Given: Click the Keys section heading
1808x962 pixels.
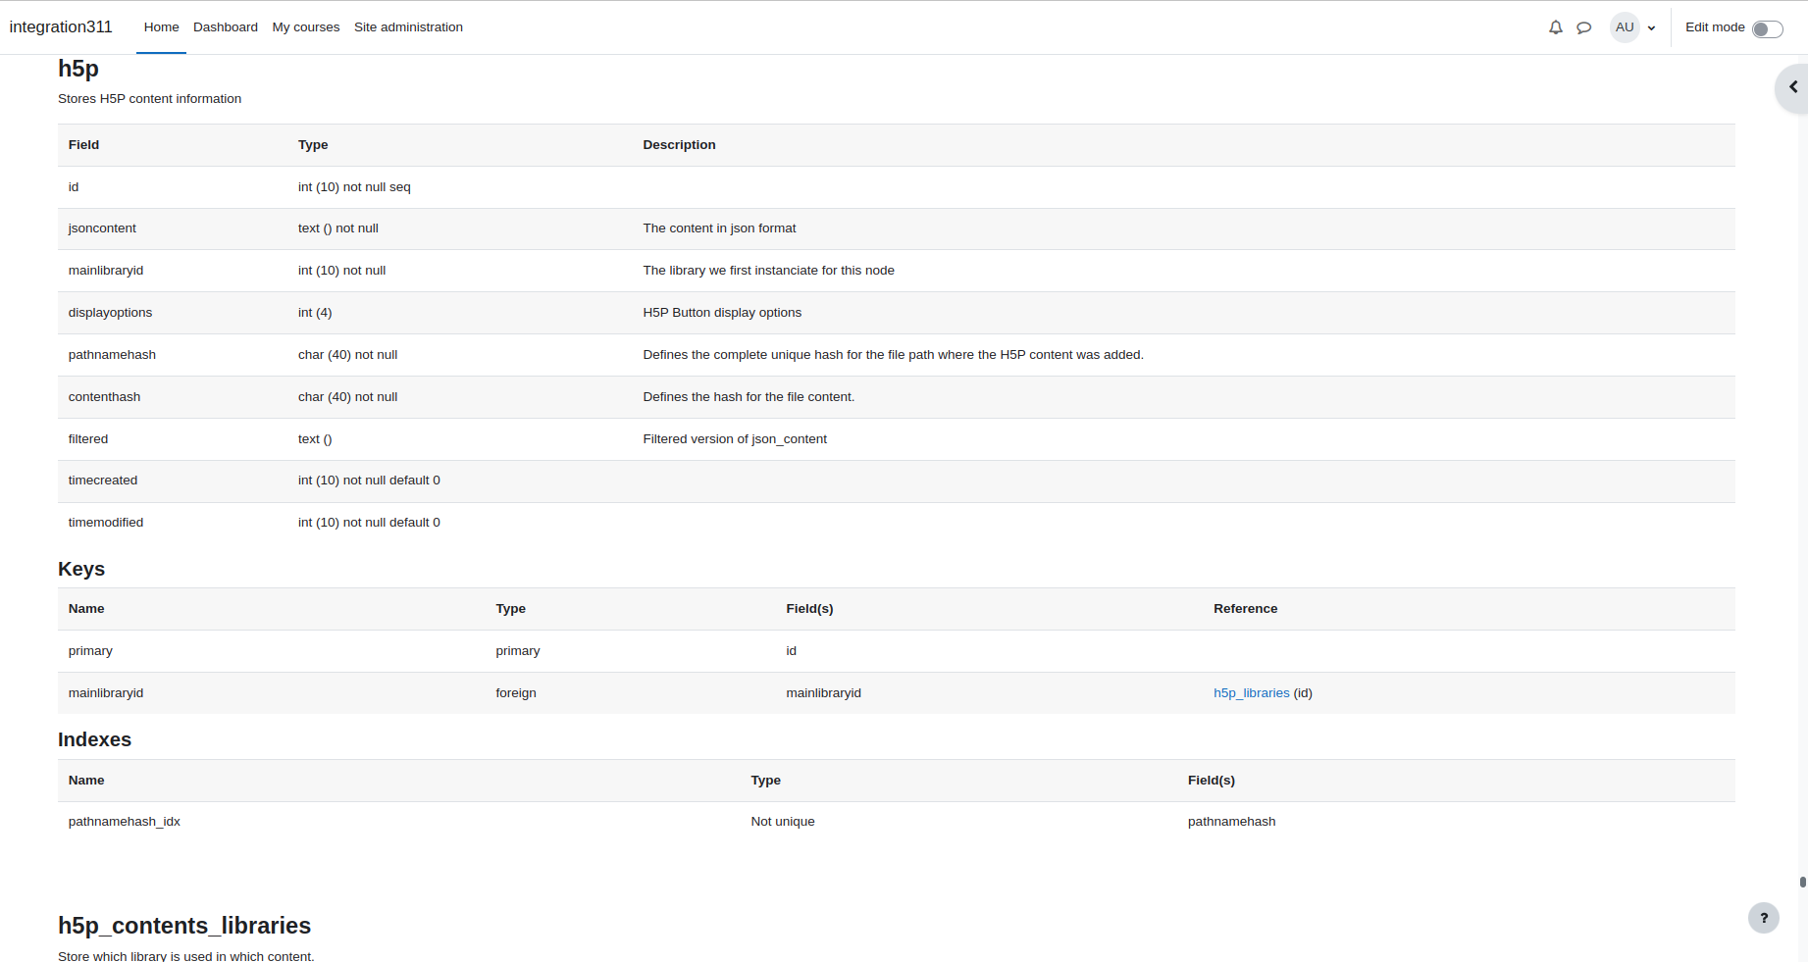Looking at the screenshot, I should pos(81,570).
